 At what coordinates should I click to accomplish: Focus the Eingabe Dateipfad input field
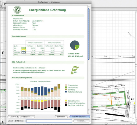49,121
